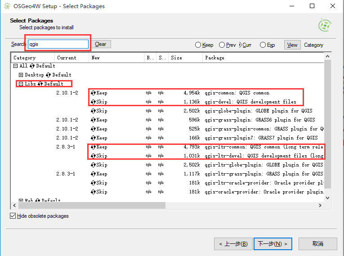Click horizontal scrollbar right arrow
Screen dimensions: 344x256
pyautogui.click(x=320, y=206)
